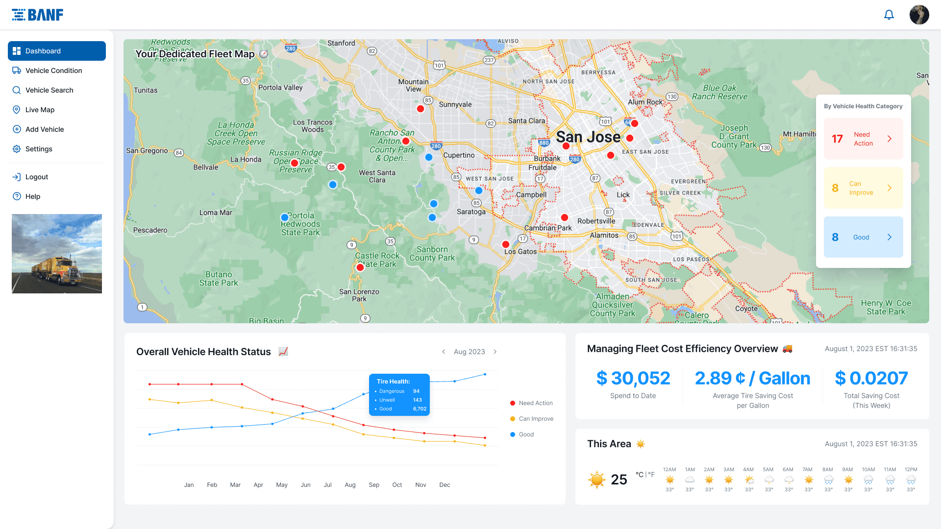Switch temperature unit to Celsius
The height and width of the screenshot is (529, 941).
tap(640, 475)
